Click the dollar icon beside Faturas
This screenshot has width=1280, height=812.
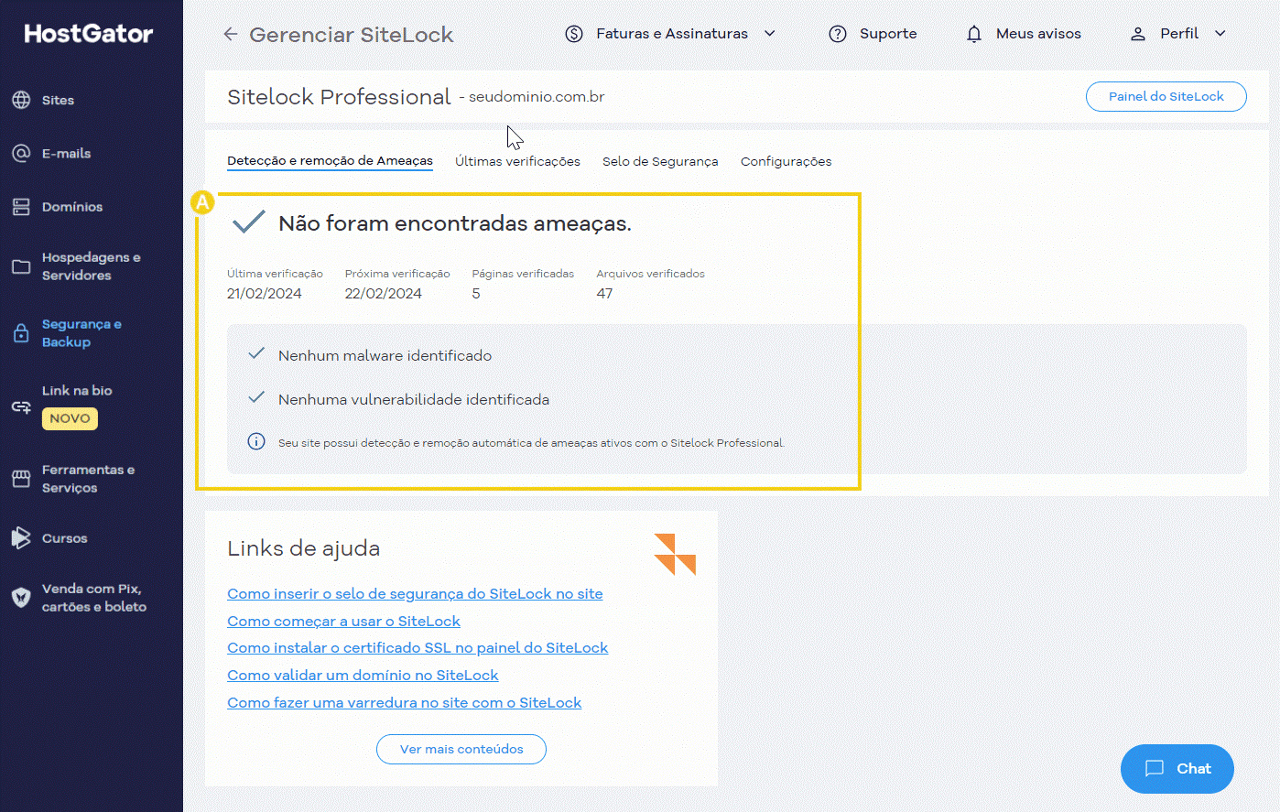(574, 34)
